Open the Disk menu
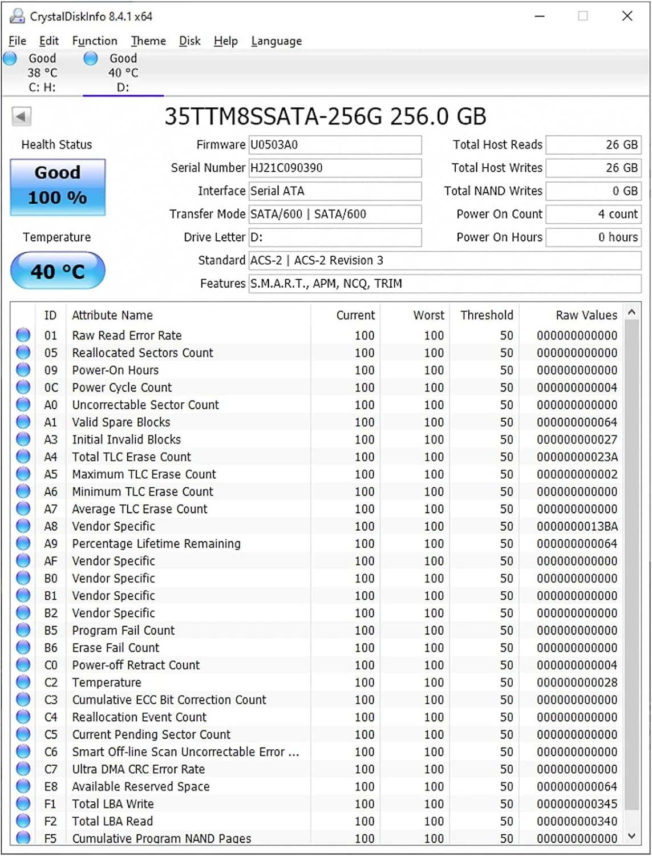The image size is (652, 856). tap(189, 41)
